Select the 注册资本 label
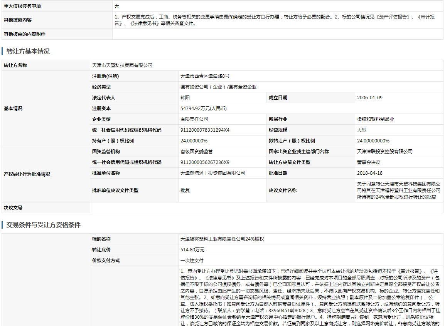The height and width of the screenshot is (326, 445). click(x=101, y=108)
